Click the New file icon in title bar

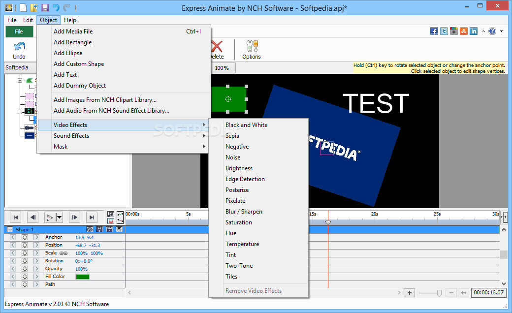click(x=23, y=7)
